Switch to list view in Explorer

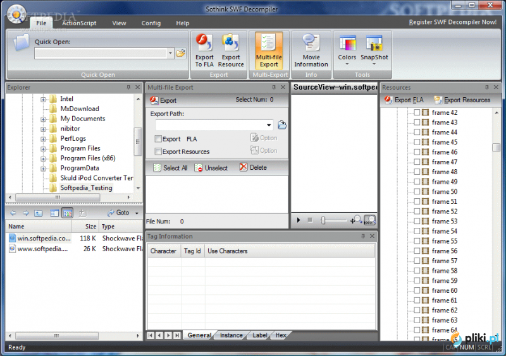pyautogui.click(x=54, y=213)
